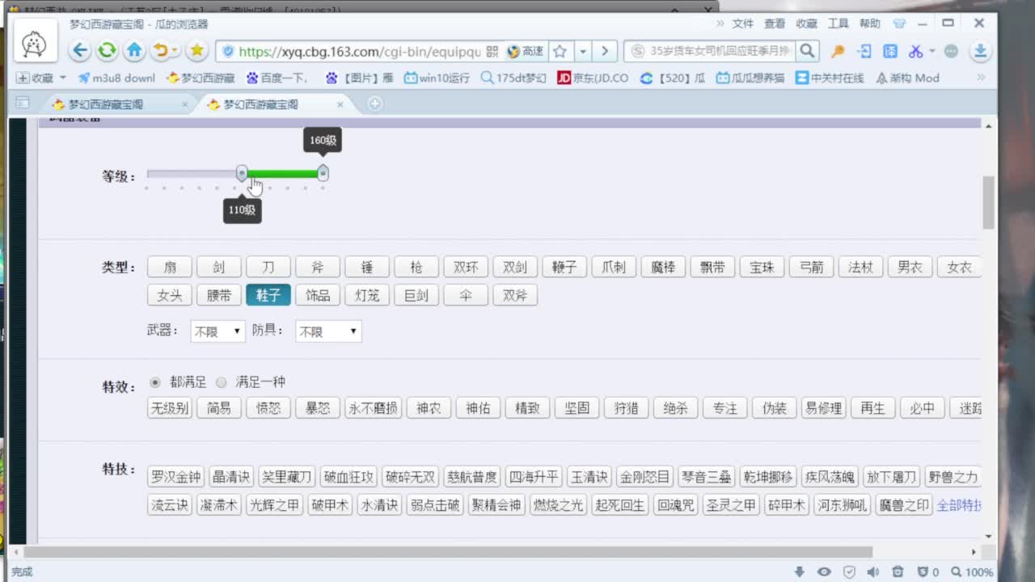Click the page vertical scrollbar thumb
Image resolution: width=1035 pixels, height=582 pixels.
click(988, 202)
